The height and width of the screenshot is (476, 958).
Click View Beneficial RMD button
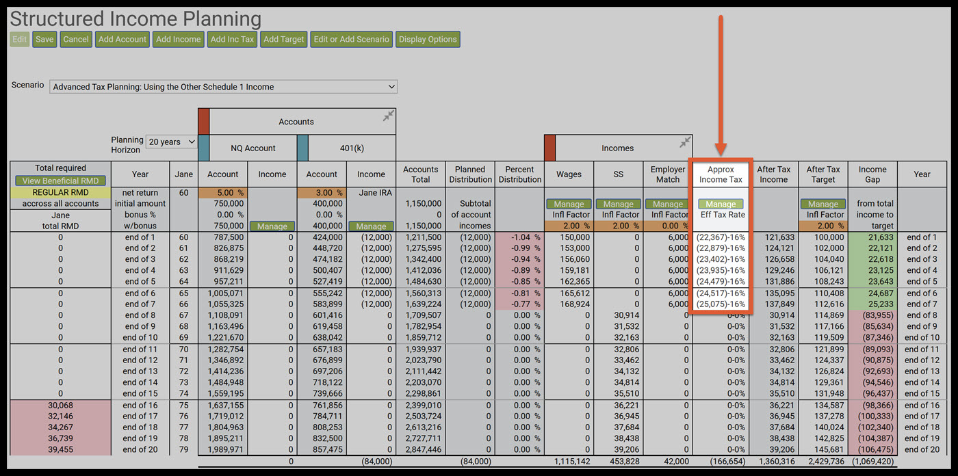(x=60, y=181)
